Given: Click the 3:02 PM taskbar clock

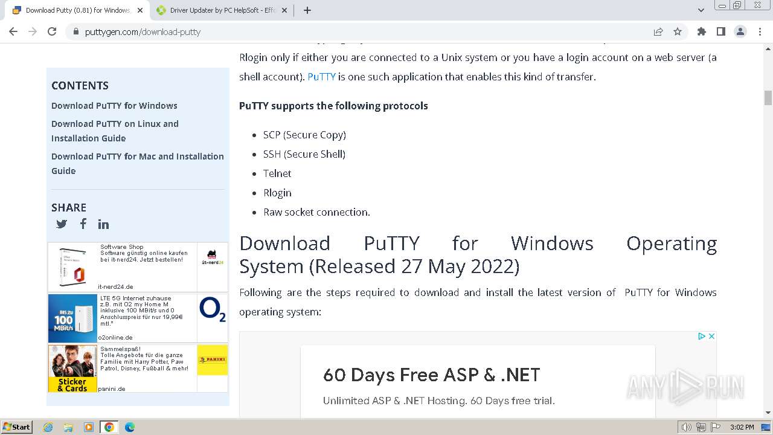Looking at the screenshot, I should click(x=742, y=427).
